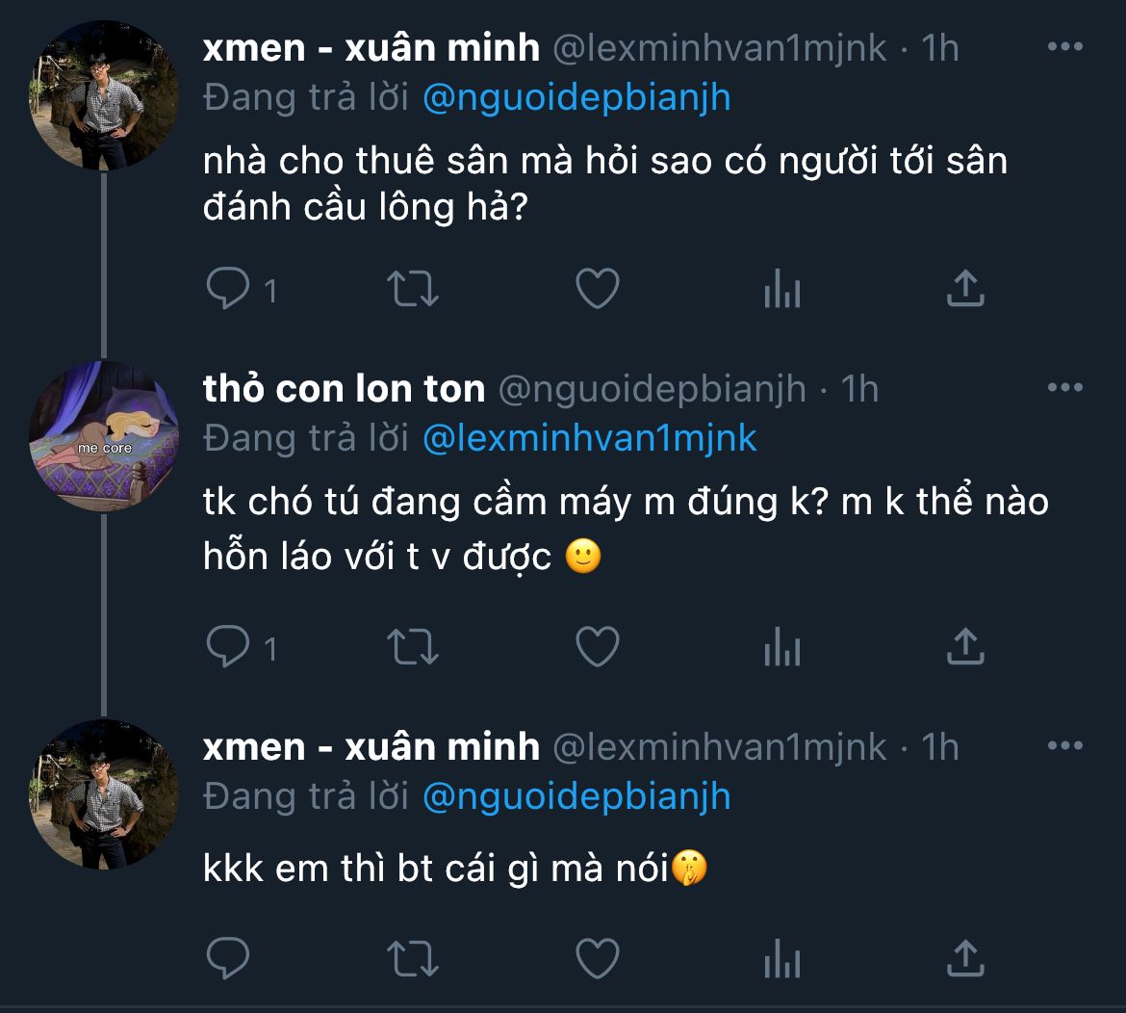The image size is (1126, 1013).
Task: Reply to the last 'kkk em thì bt' tweet
Action: click(228, 958)
